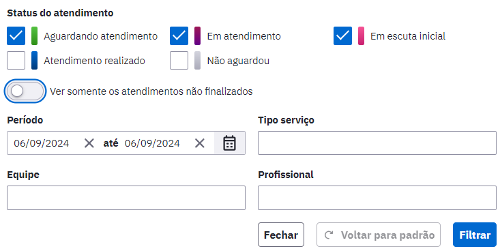Image resolution: width=500 pixels, height=251 pixels.
Task: Click the Período start date field
Action: coord(44,143)
